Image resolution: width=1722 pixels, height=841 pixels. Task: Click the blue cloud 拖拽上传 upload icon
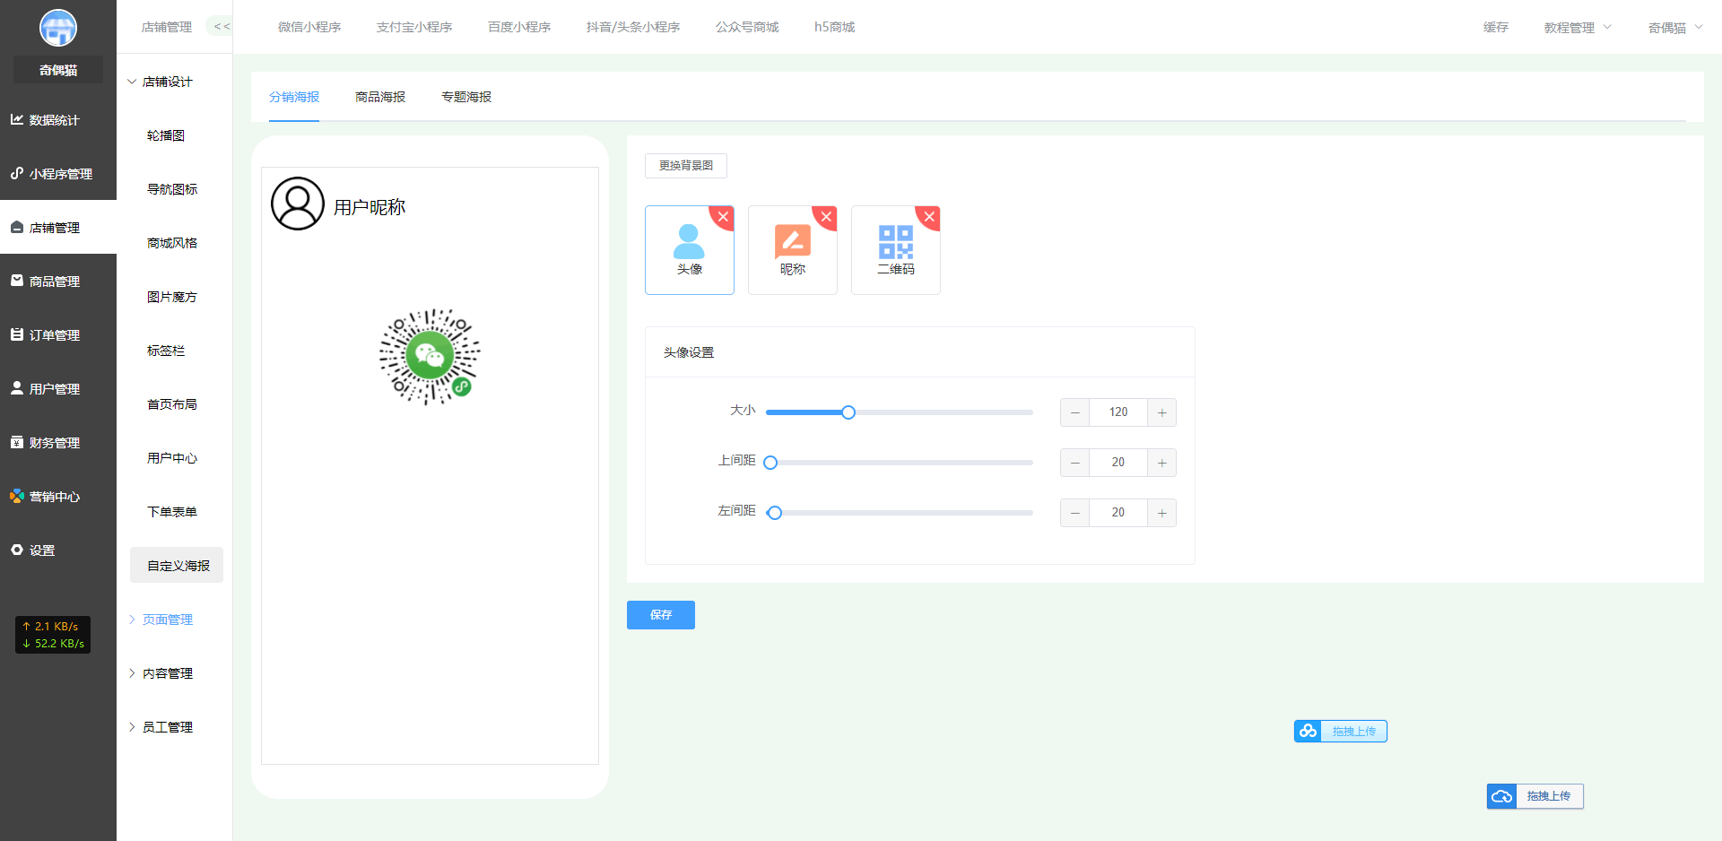tap(1501, 796)
